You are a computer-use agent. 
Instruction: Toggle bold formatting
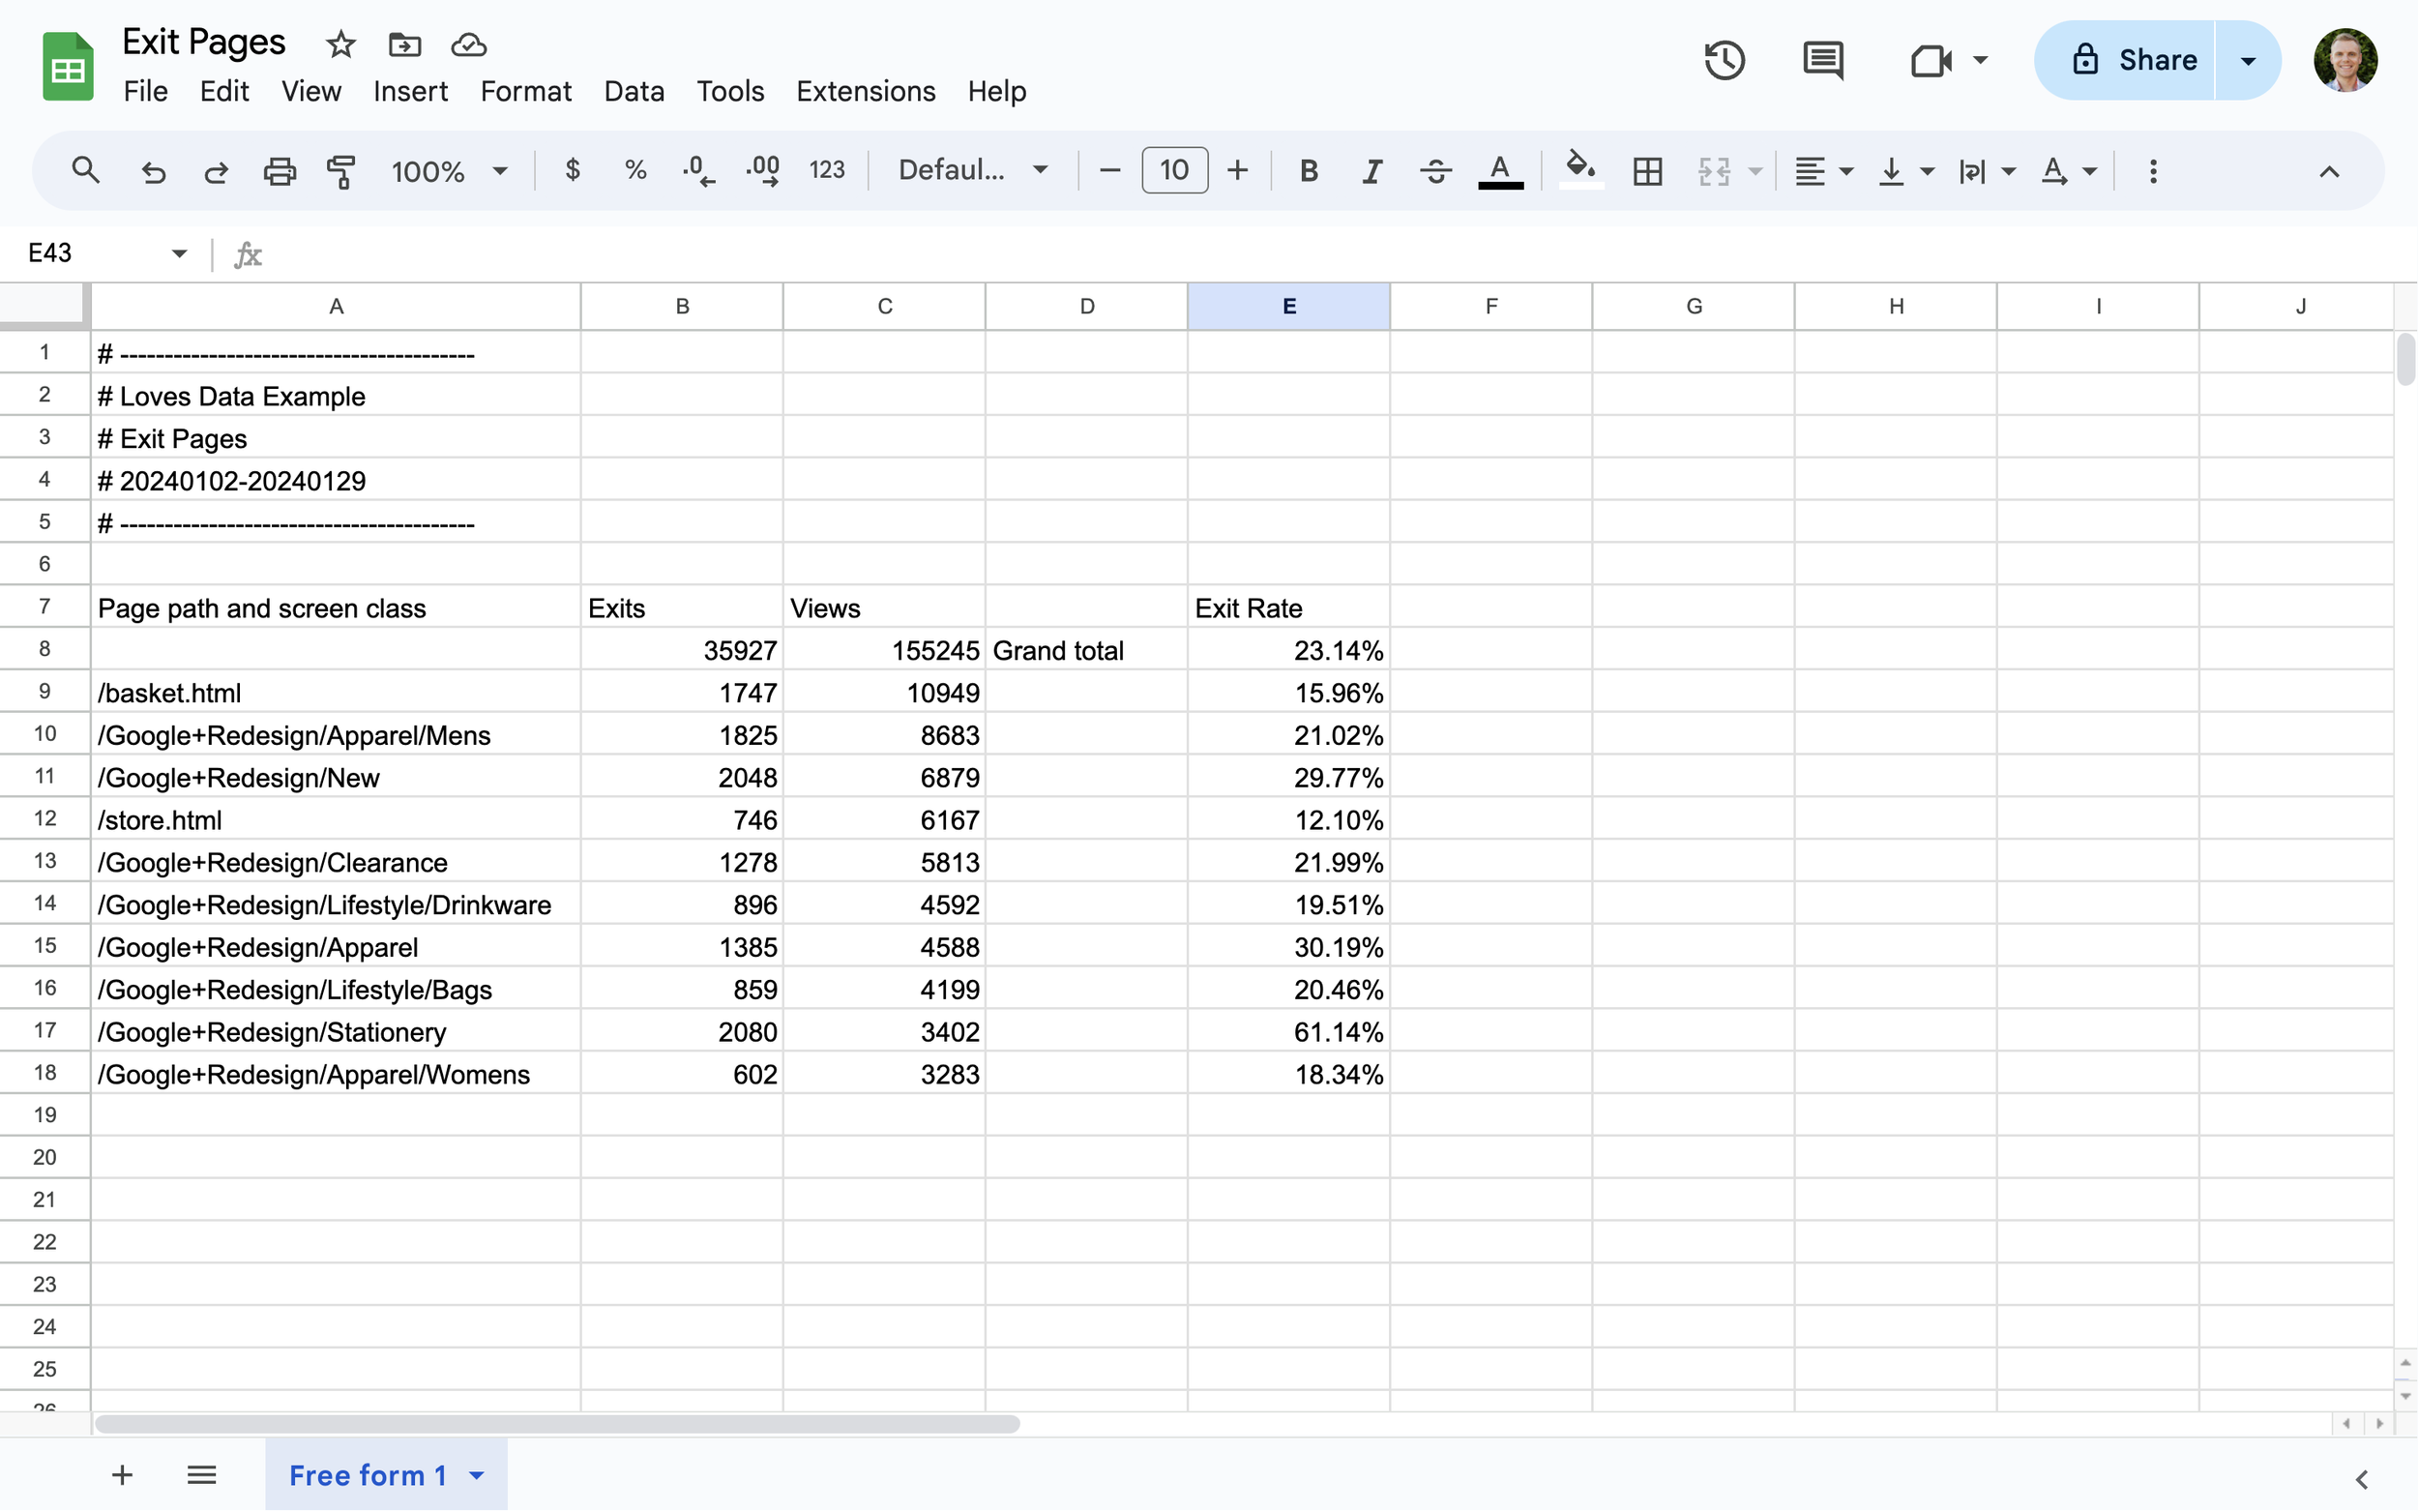pyautogui.click(x=1308, y=170)
